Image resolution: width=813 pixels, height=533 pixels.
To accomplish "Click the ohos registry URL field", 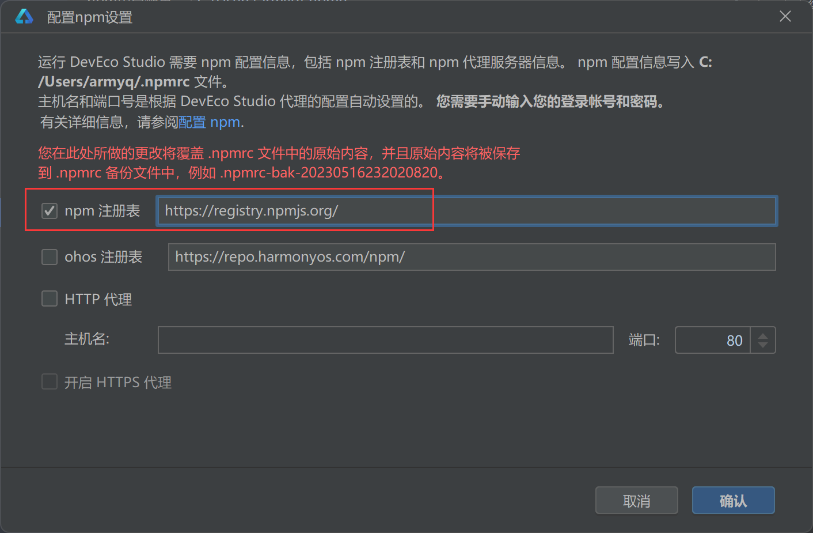I will pyautogui.click(x=472, y=257).
